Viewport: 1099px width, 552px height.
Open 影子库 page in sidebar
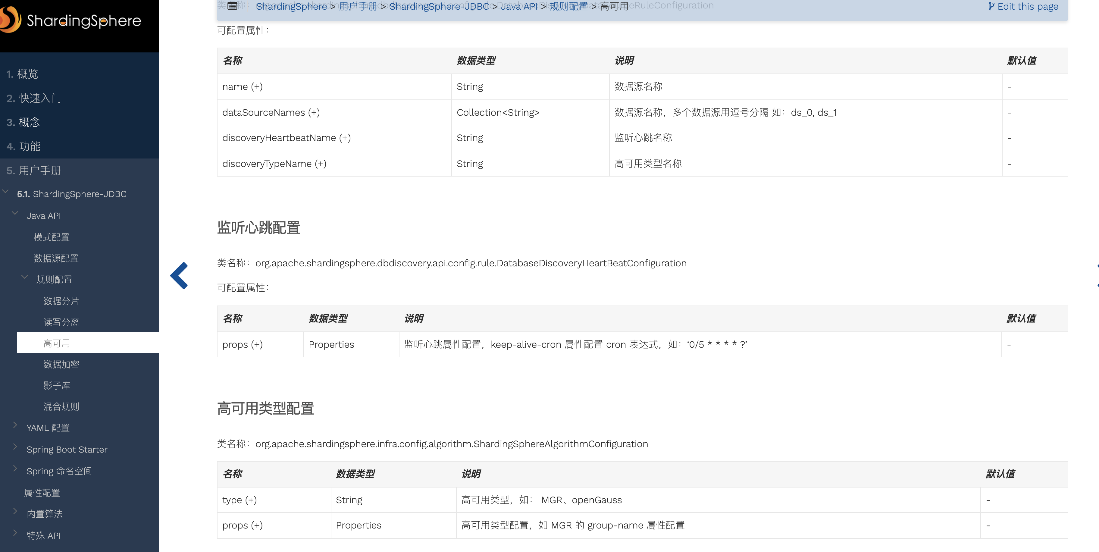(57, 386)
